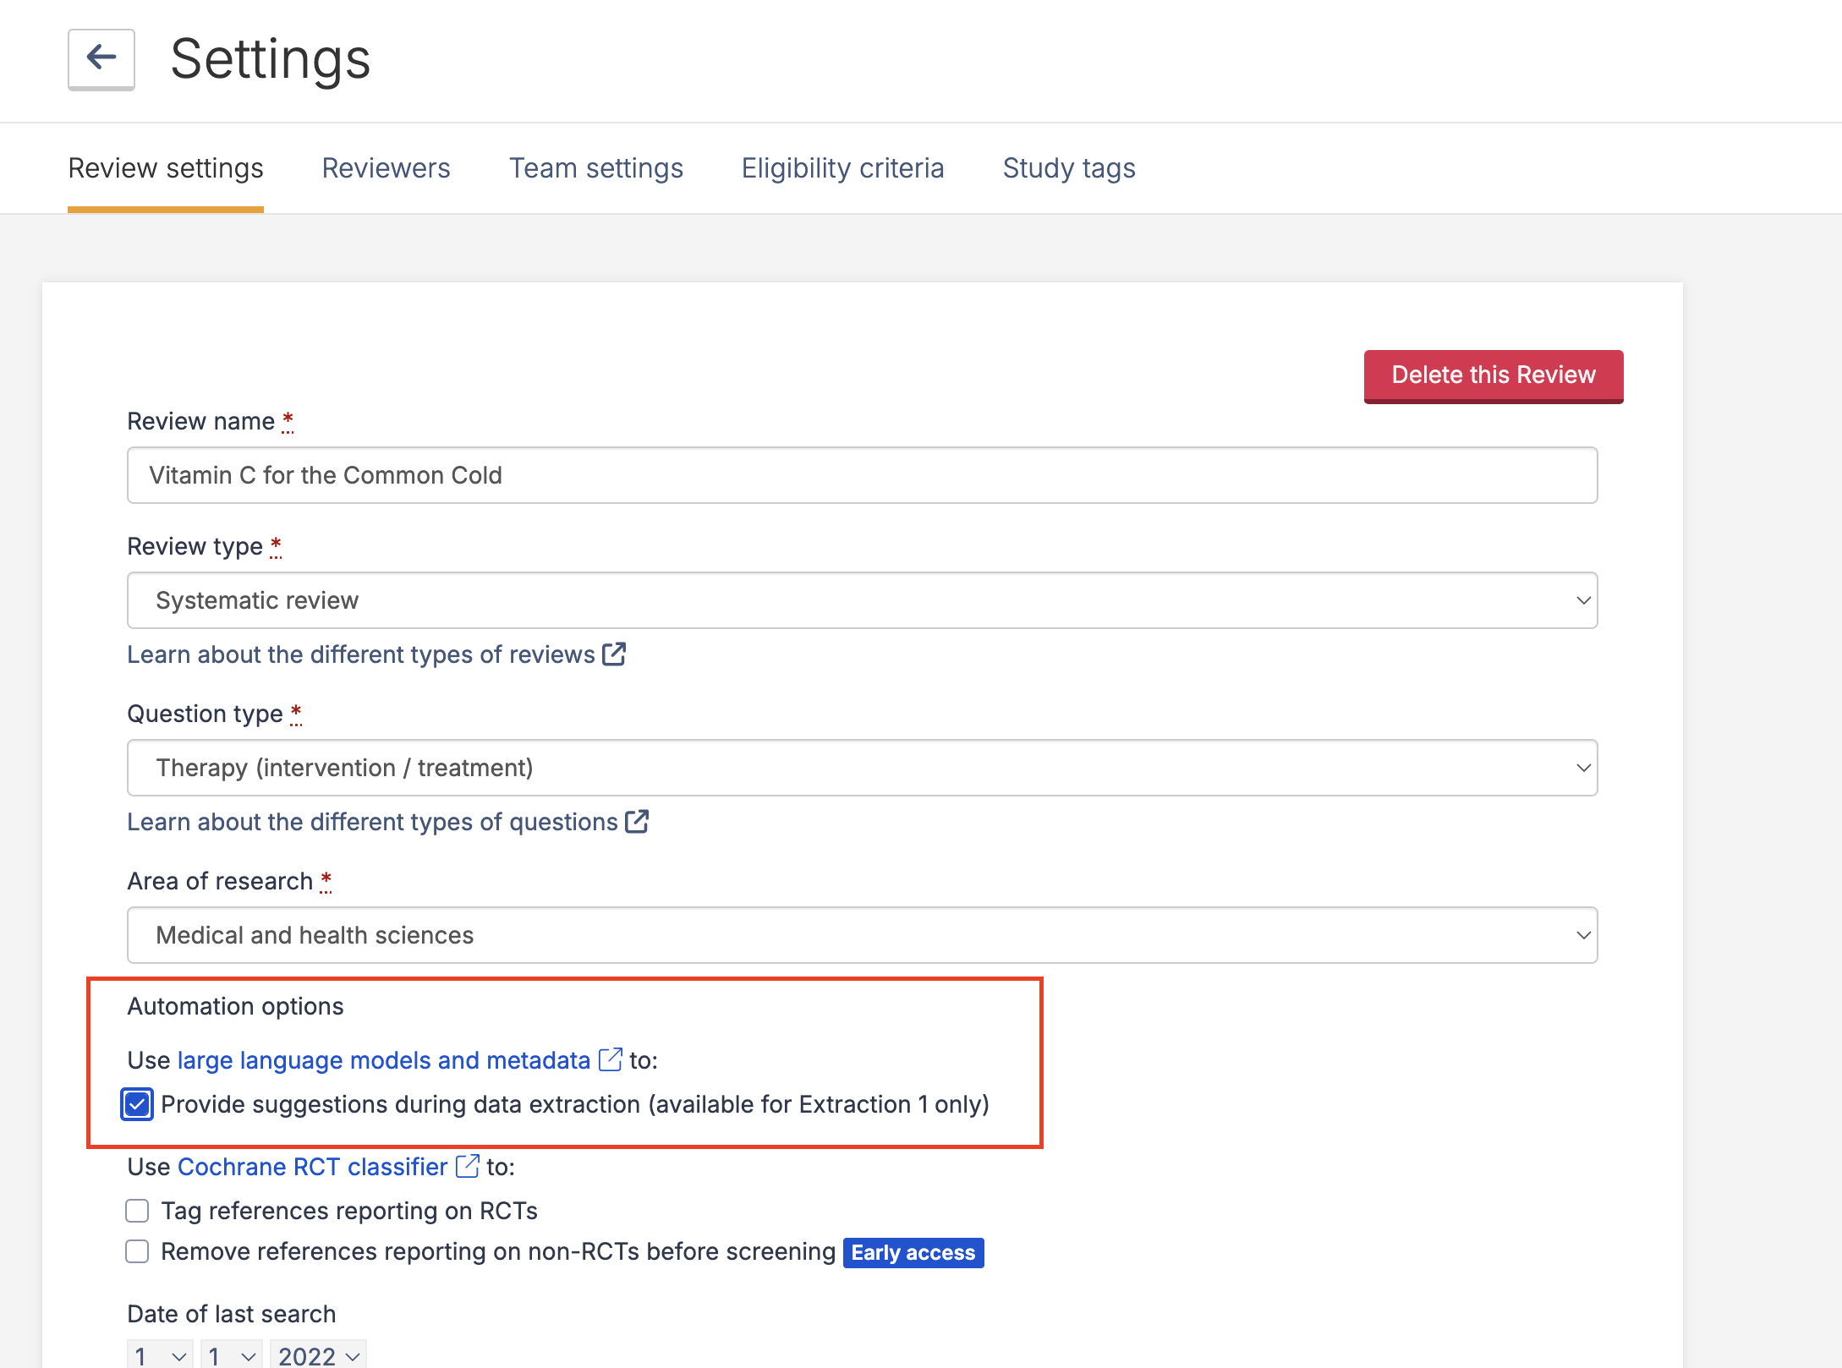Screen dimensions: 1842x1368
Task: Check Remove references reporting on non-RCTs
Action: (x=137, y=1251)
